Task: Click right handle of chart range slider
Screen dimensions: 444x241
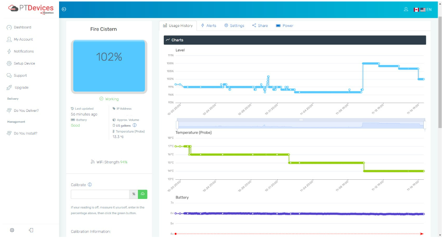Action: pyautogui.click(x=424, y=125)
